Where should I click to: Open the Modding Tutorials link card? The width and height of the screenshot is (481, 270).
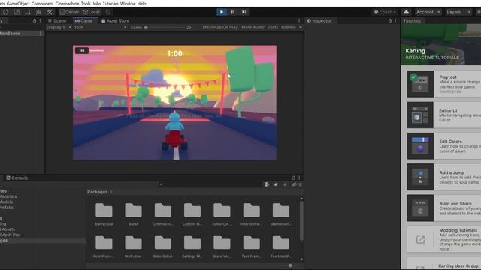[x=444, y=239]
